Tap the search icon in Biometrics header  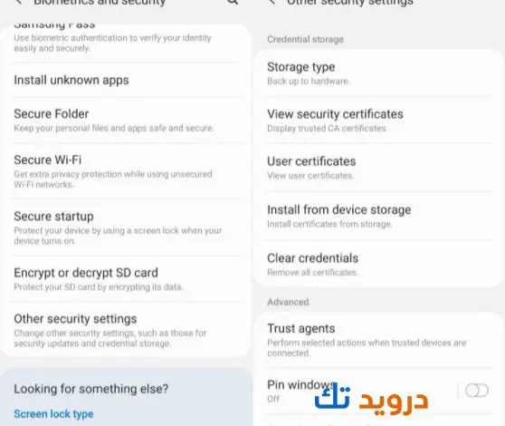[x=233, y=2]
